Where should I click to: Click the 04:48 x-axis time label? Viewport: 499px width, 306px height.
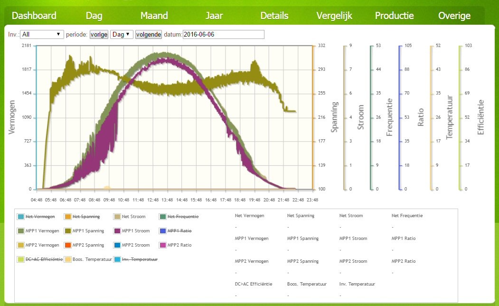[37, 200]
